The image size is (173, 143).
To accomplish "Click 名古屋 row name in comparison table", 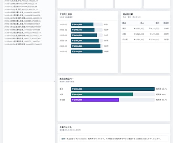I will (x=125, y=40).
